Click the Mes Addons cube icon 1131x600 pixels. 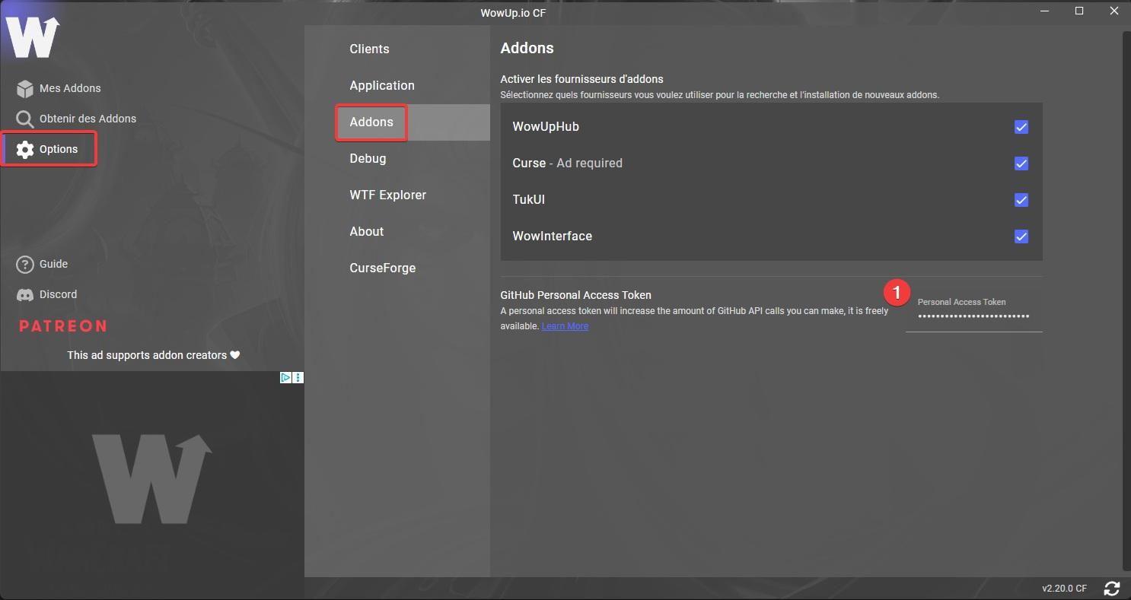coord(25,88)
